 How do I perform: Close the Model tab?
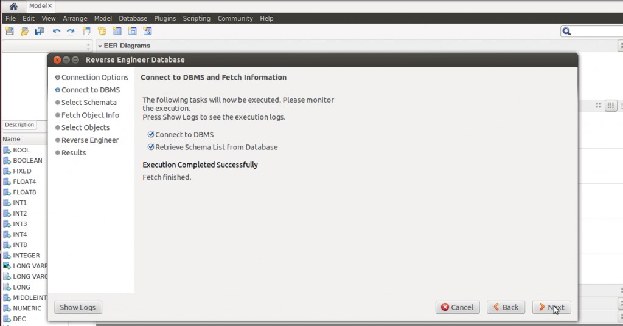[x=50, y=6]
